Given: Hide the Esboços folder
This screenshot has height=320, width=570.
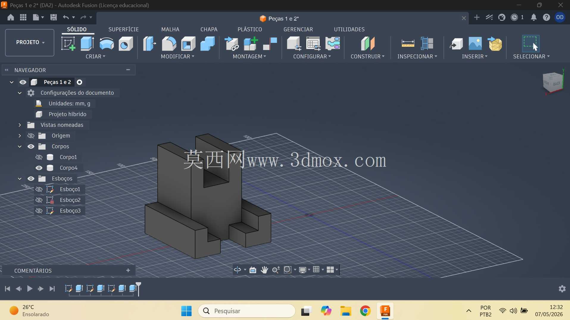Looking at the screenshot, I should click(x=31, y=179).
